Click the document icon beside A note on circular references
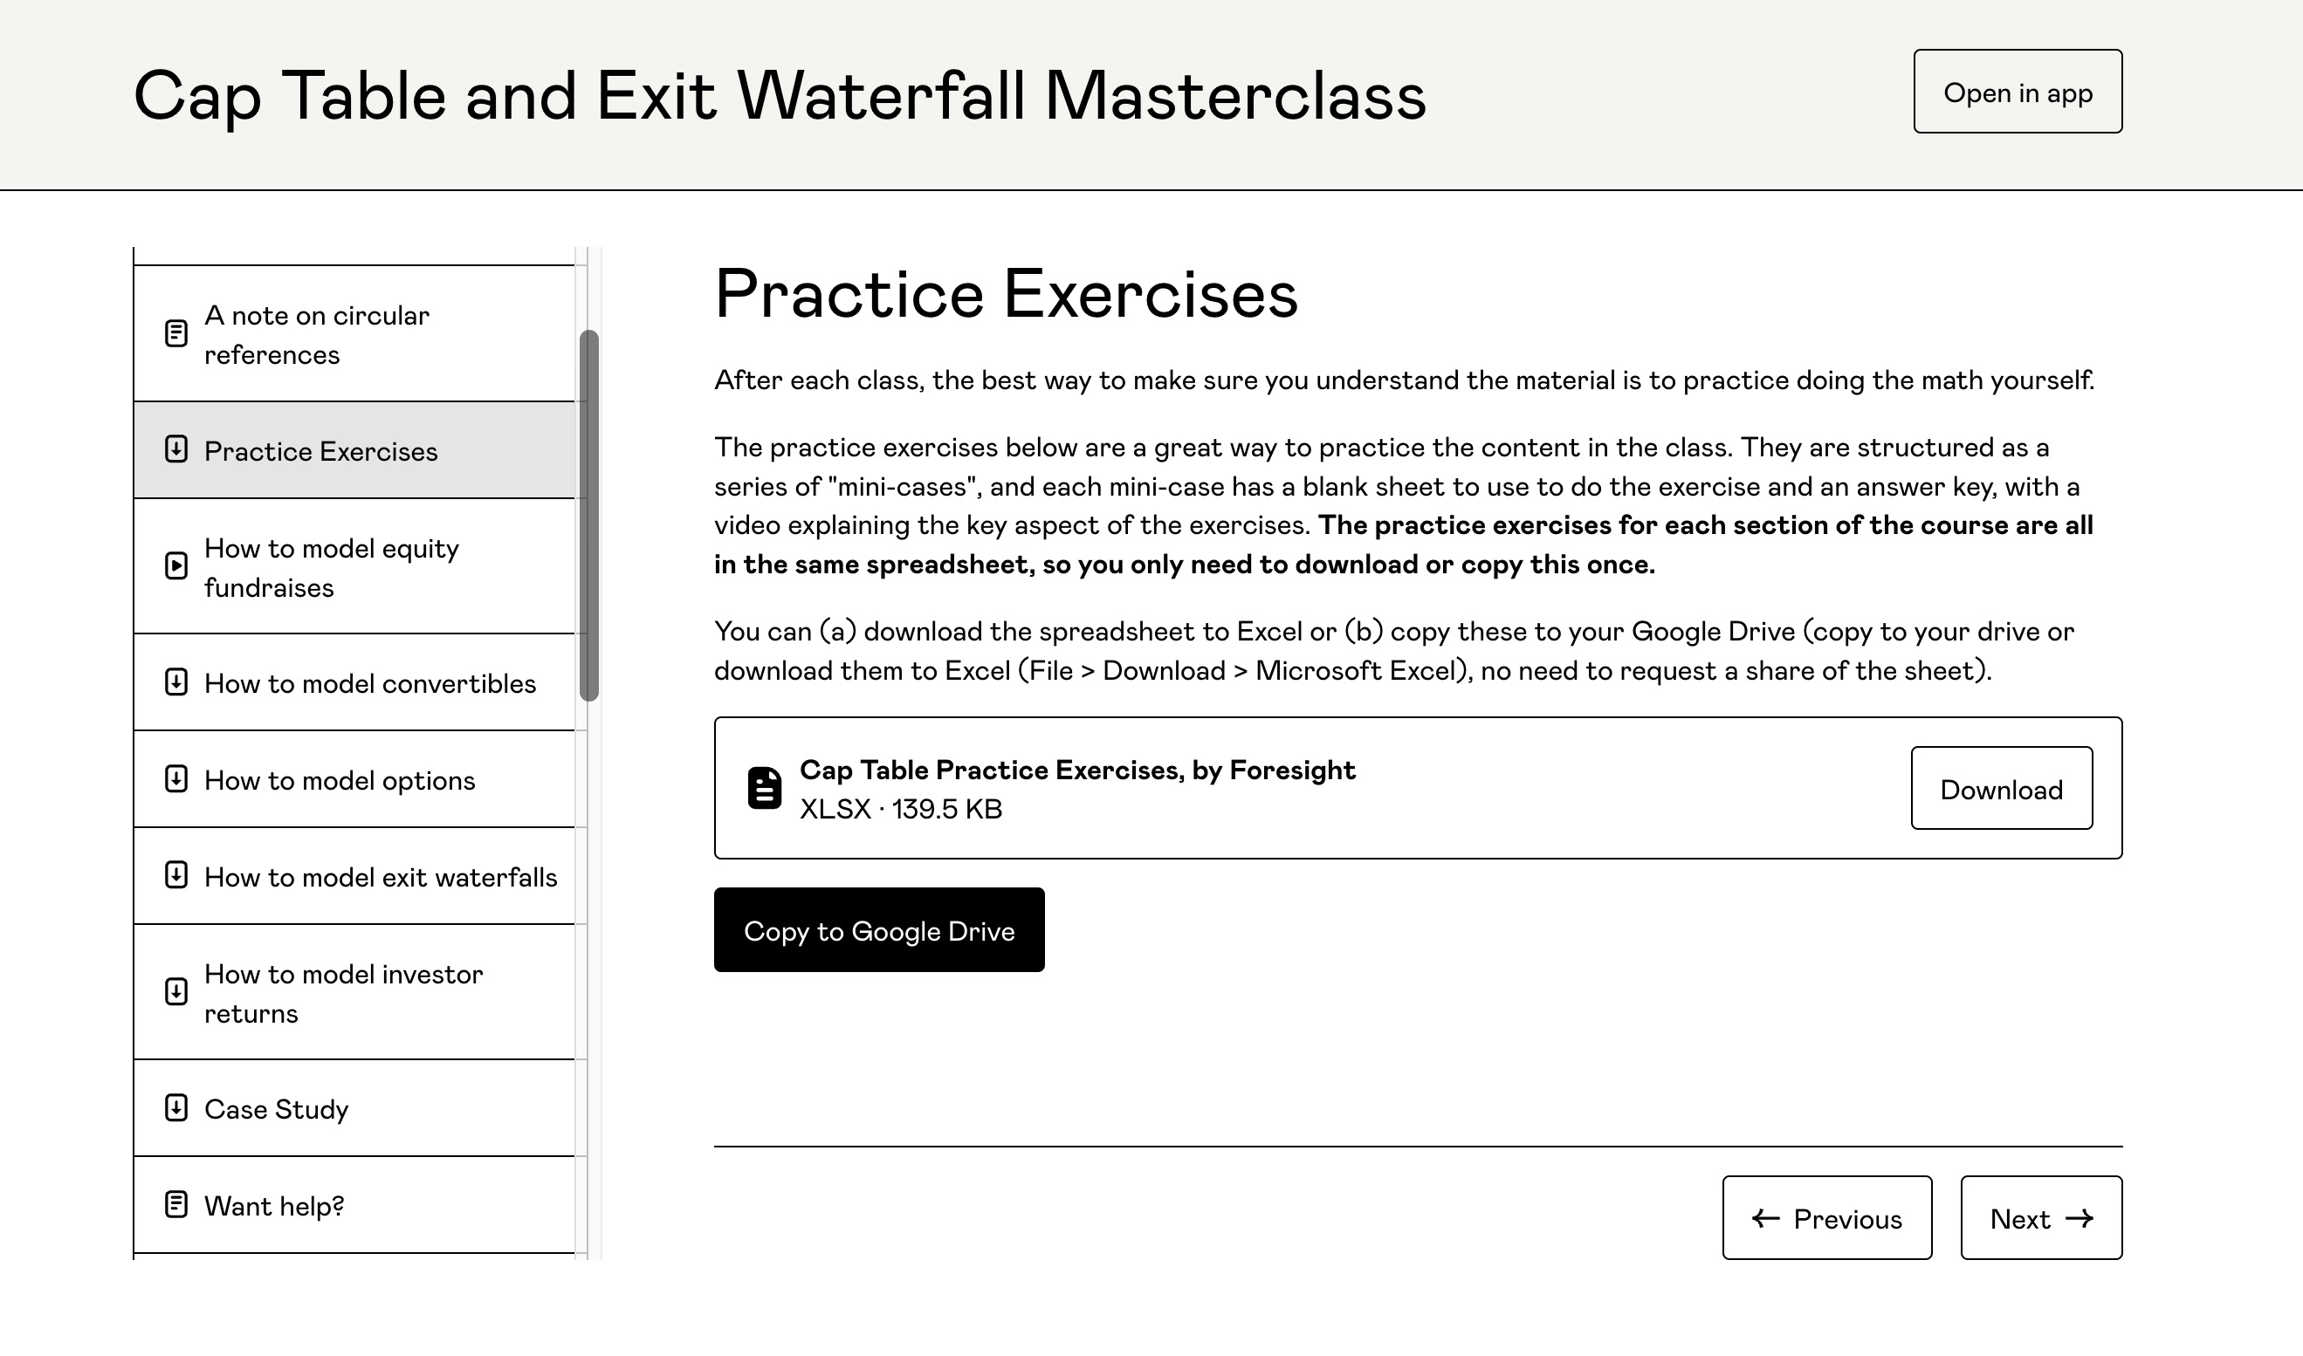 click(x=176, y=332)
